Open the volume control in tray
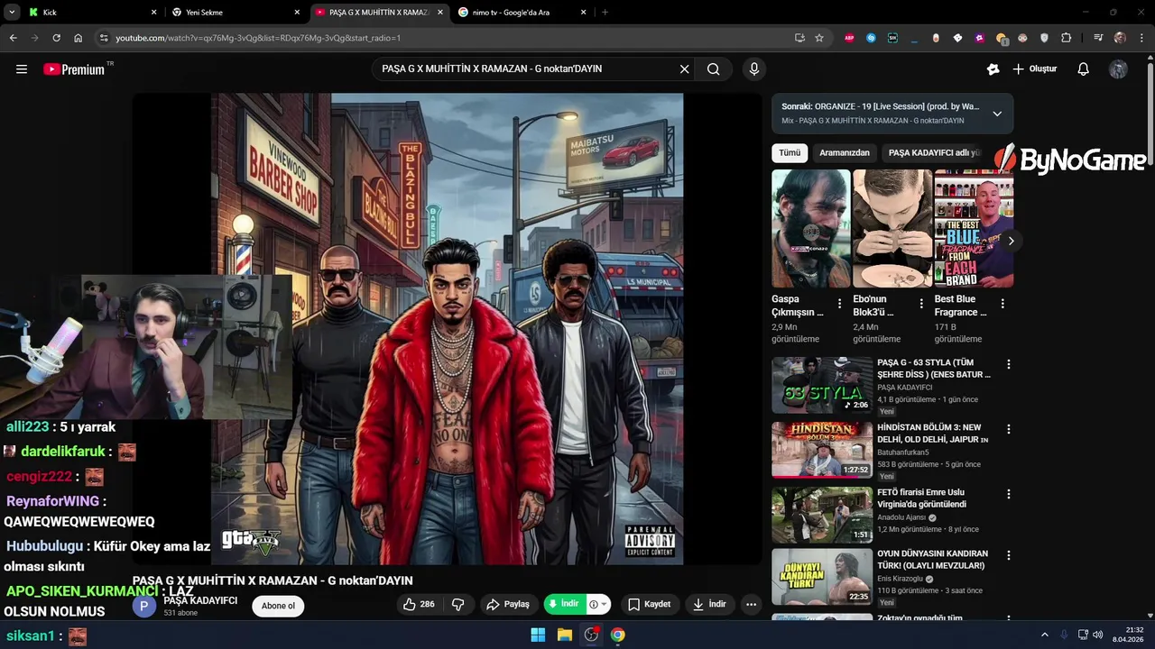This screenshot has height=649, width=1155. (x=1098, y=635)
